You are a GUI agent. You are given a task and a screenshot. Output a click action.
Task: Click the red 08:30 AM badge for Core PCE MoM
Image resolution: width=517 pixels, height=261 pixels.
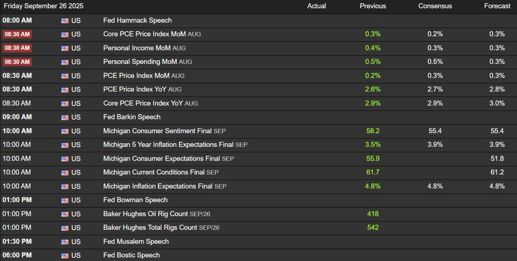pyautogui.click(x=17, y=34)
